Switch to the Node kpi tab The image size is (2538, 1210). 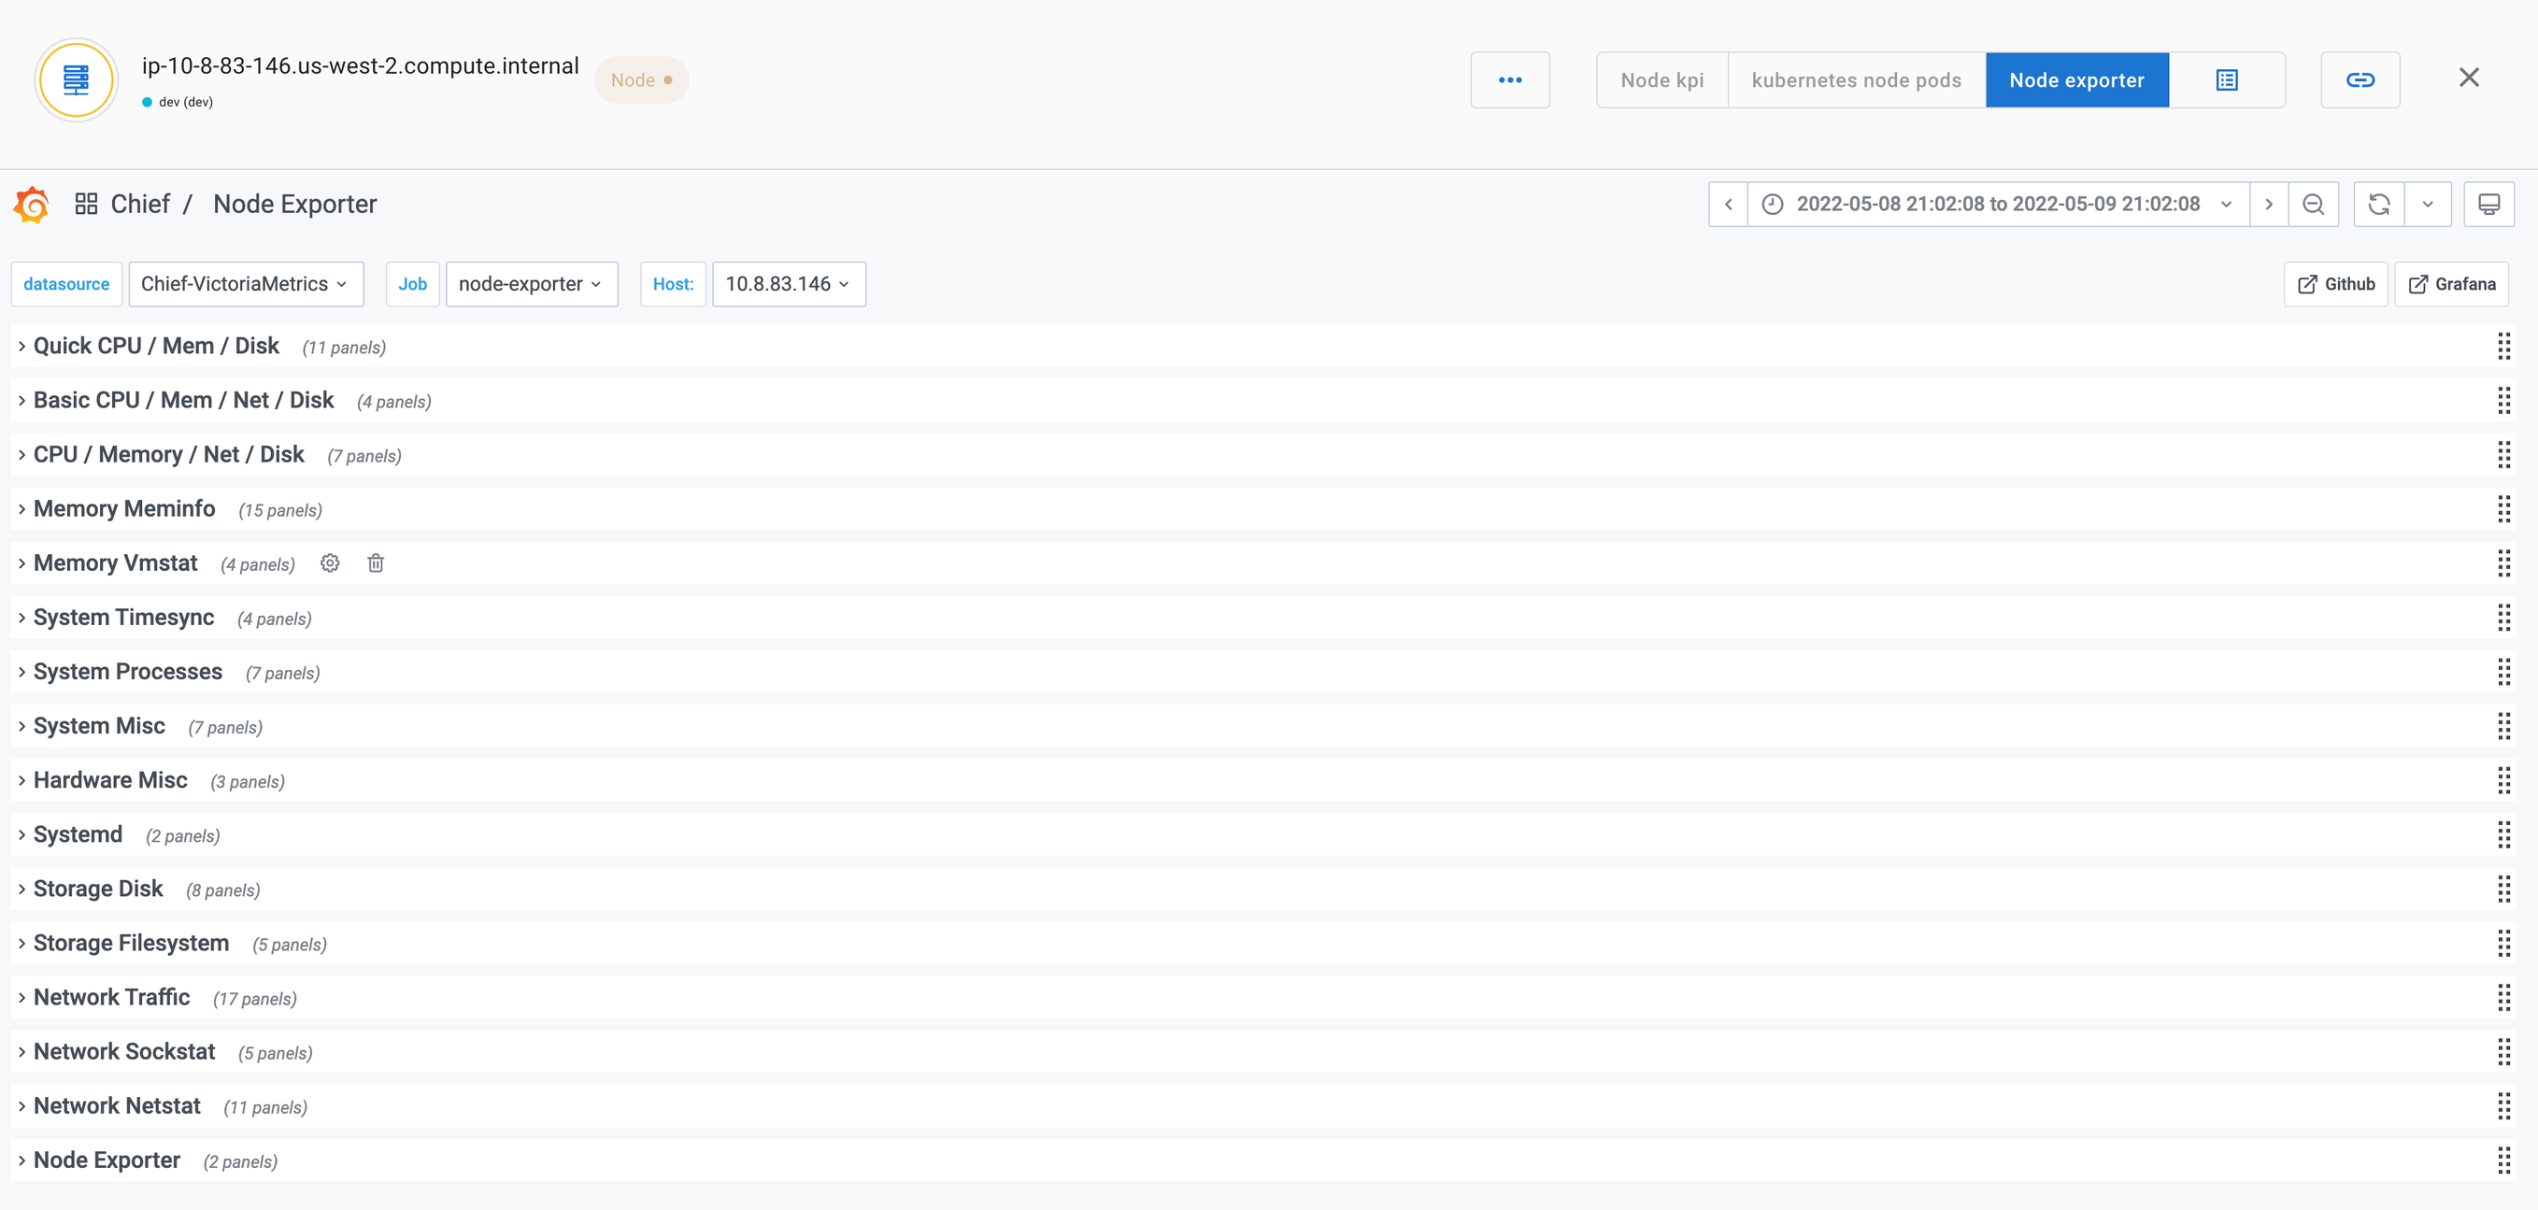(x=1661, y=79)
